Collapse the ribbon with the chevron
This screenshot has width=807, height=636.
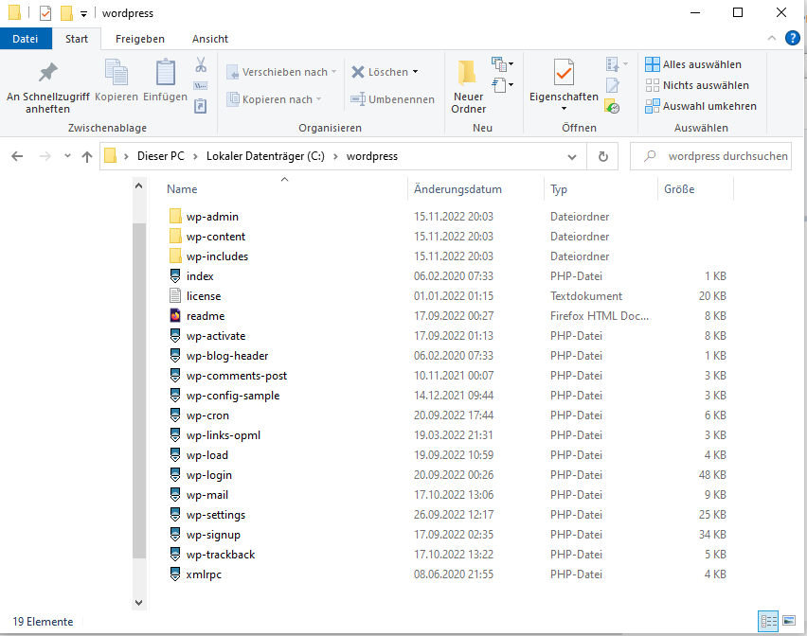[x=772, y=38]
